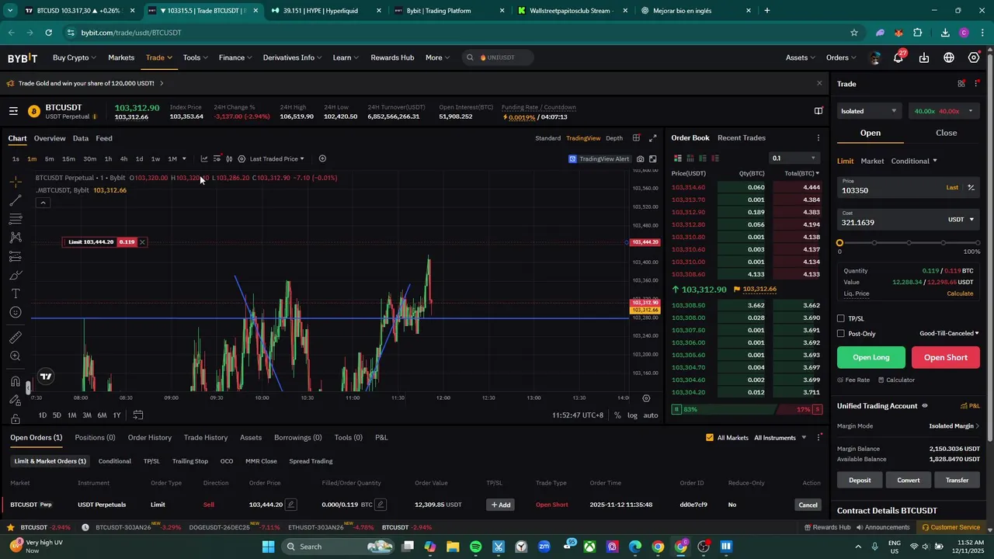This screenshot has width=994, height=559.
Task: Open the download app icon
Action: pos(924,57)
